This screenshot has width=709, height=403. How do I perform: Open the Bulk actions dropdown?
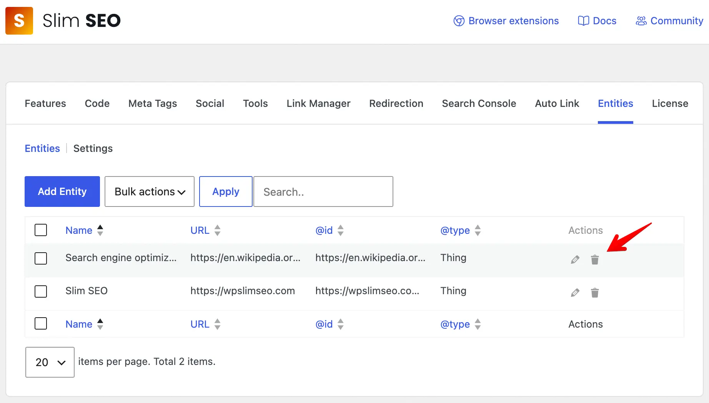point(150,192)
